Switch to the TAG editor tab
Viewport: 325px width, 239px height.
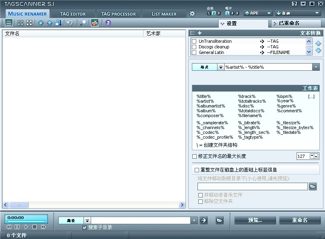tap(73, 14)
